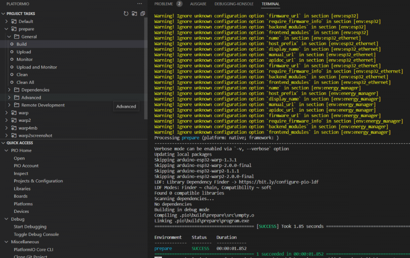Click the Dependencies folder icon
This screenshot has width=410, height=258.
17,90
